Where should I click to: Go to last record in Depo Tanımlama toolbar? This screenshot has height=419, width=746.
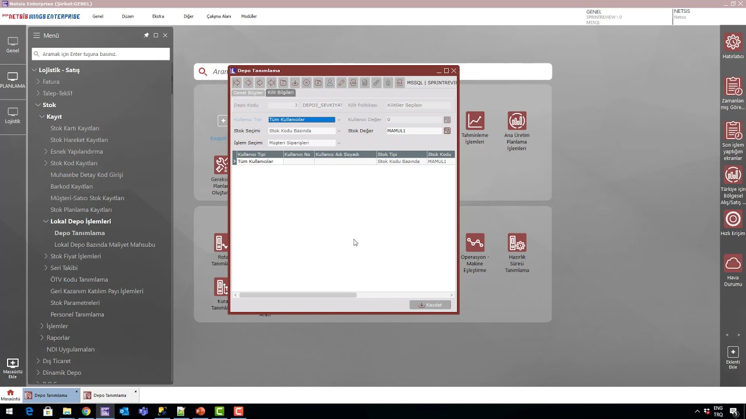272,83
